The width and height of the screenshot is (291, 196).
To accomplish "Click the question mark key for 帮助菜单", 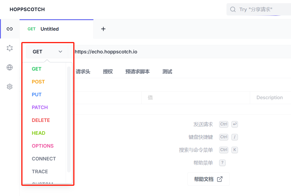I will click(x=222, y=163).
